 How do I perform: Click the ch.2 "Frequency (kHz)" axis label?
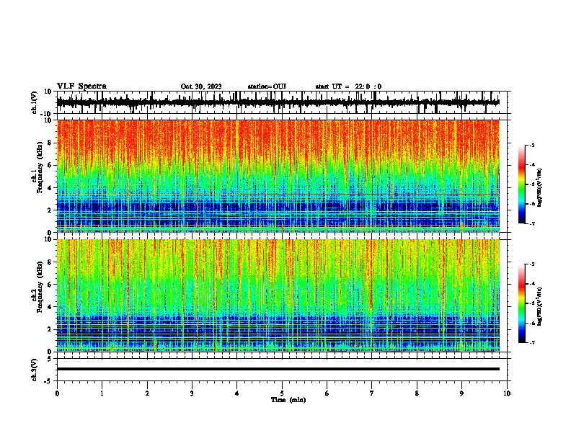pyautogui.click(x=41, y=287)
